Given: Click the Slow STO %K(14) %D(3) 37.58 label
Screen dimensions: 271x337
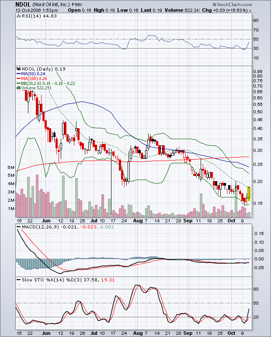Looking at the screenshot, I should (x=59, y=280).
